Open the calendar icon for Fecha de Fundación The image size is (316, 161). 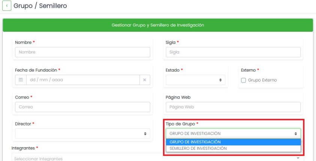pyautogui.click(x=21, y=80)
